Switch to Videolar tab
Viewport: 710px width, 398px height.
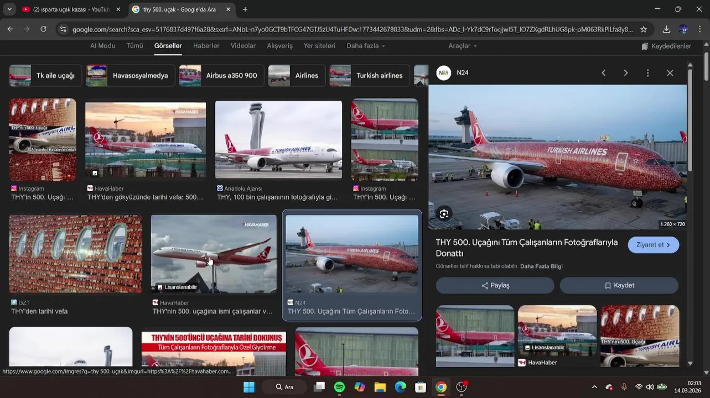(243, 46)
